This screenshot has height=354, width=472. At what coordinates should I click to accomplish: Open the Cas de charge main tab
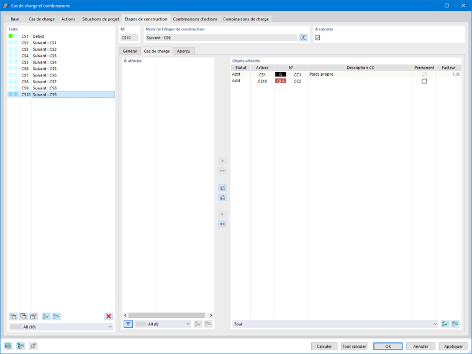[x=42, y=19]
